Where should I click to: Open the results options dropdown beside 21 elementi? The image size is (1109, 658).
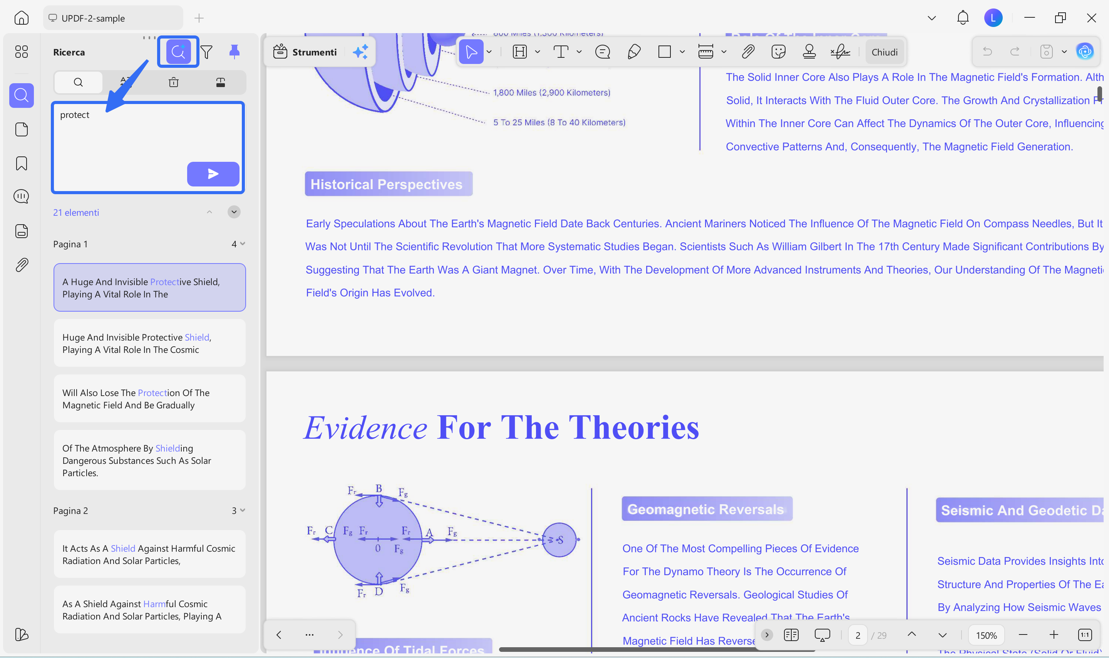coord(234,212)
